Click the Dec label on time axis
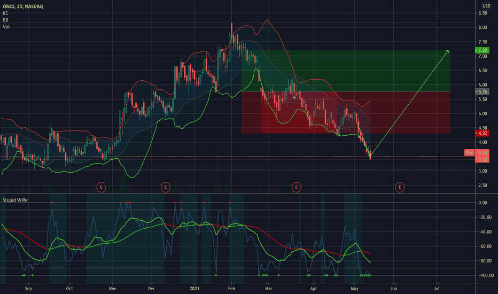The image size is (498, 294). pyautogui.click(x=152, y=289)
